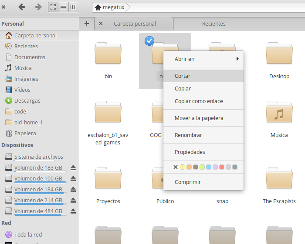This screenshot has width=305, height=244.
Task: Go back with the left arrow
Action: [x=22, y=7]
